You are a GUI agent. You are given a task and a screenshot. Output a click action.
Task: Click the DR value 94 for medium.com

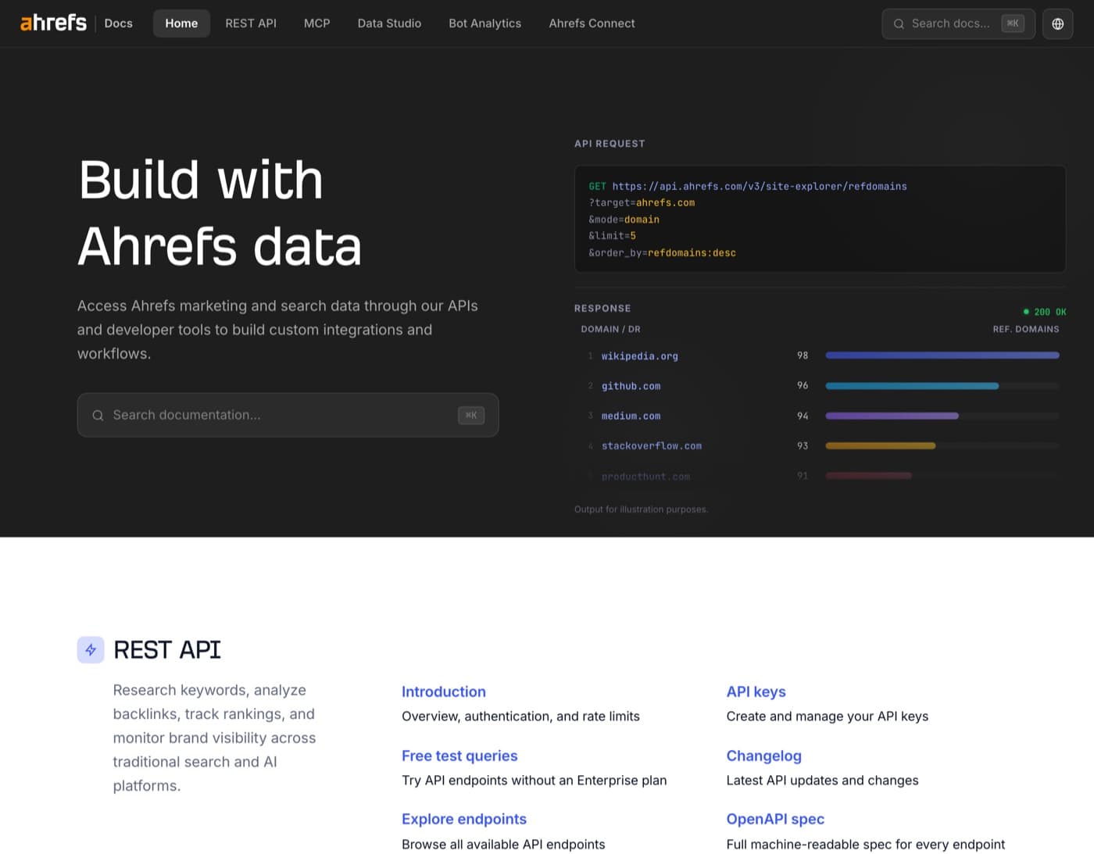pyautogui.click(x=803, y=416)
